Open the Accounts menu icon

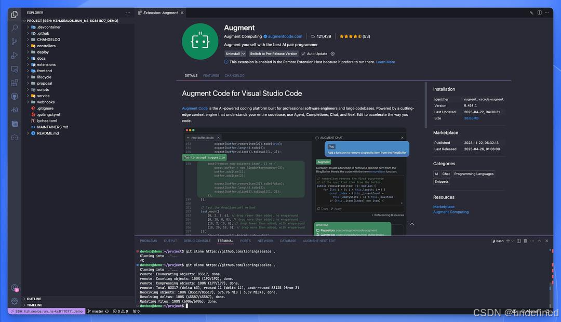click(x=15, y=288)
